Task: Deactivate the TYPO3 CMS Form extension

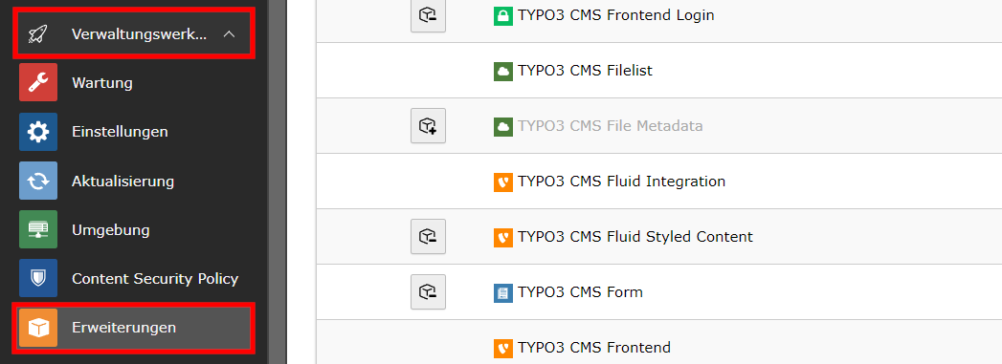Action: 428,292
